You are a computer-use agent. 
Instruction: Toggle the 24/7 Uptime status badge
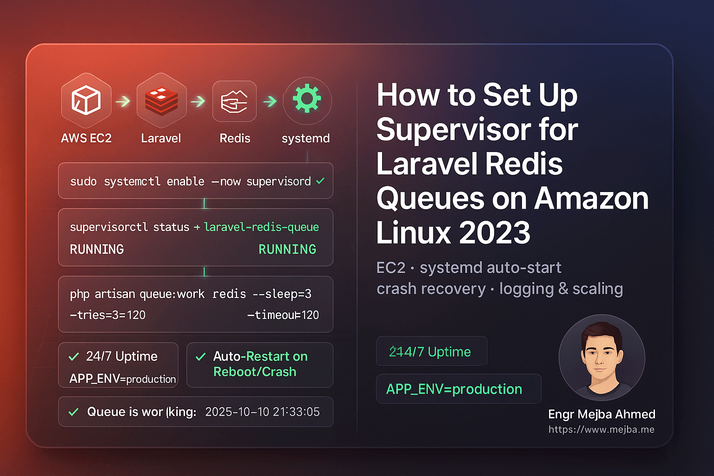pyautogui.click(x=431, y=351)
